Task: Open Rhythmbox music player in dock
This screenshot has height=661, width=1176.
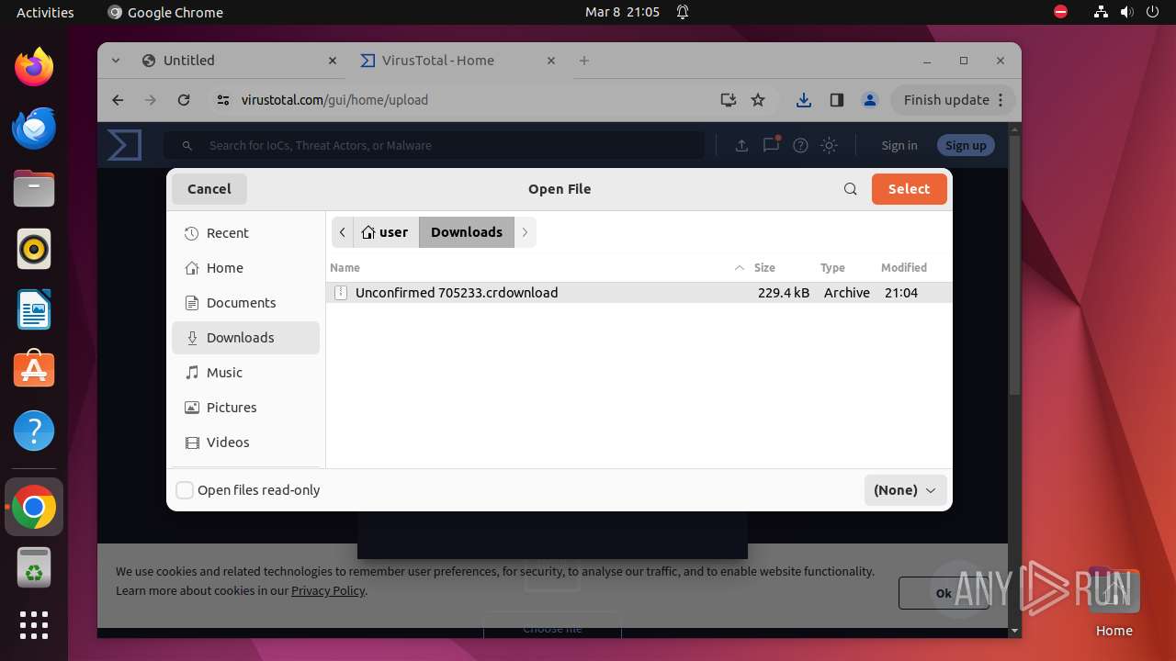Action: click(x=34, y=250)
